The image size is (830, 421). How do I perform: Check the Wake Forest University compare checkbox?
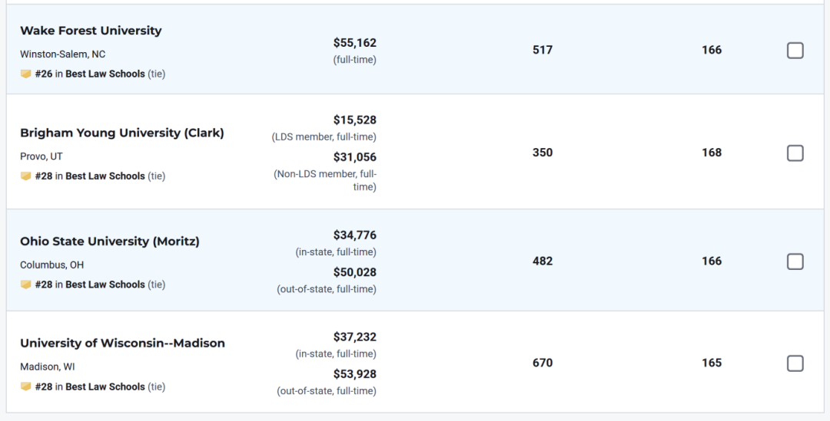(x=795, y=51)
